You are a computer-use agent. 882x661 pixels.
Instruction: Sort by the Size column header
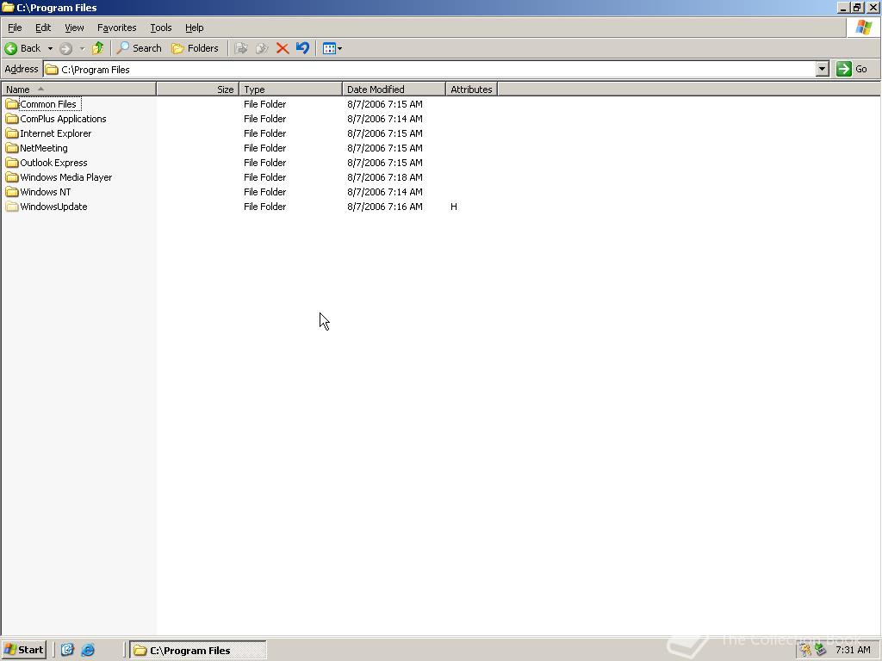(x=197, y=90)
